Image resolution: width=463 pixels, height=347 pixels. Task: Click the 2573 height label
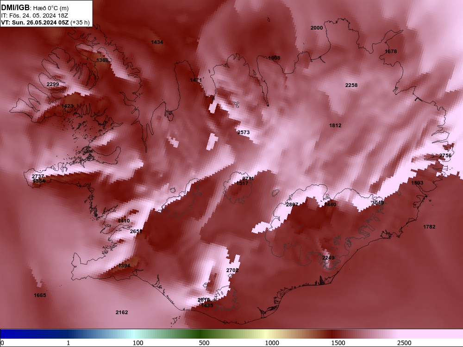[x=244, y=132]
